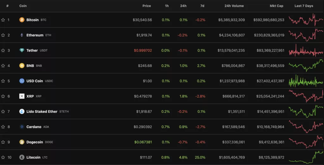Sort by the 7d change header
Viewport: 324px width, 165px height.
point(202,6)
